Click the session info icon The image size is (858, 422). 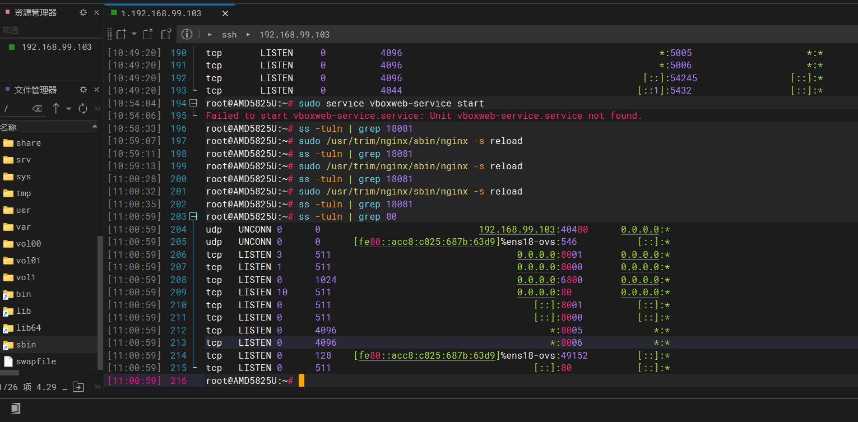187,34
